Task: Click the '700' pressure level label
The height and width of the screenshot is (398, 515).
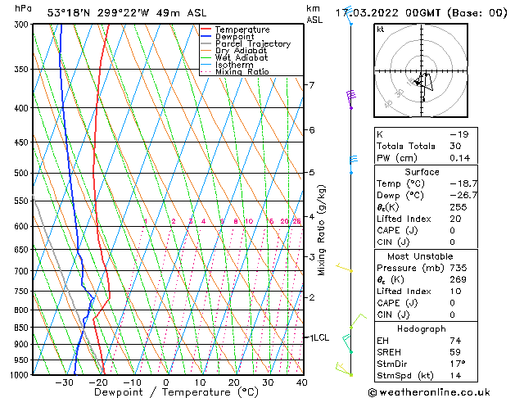Action: tap(23, 271)
